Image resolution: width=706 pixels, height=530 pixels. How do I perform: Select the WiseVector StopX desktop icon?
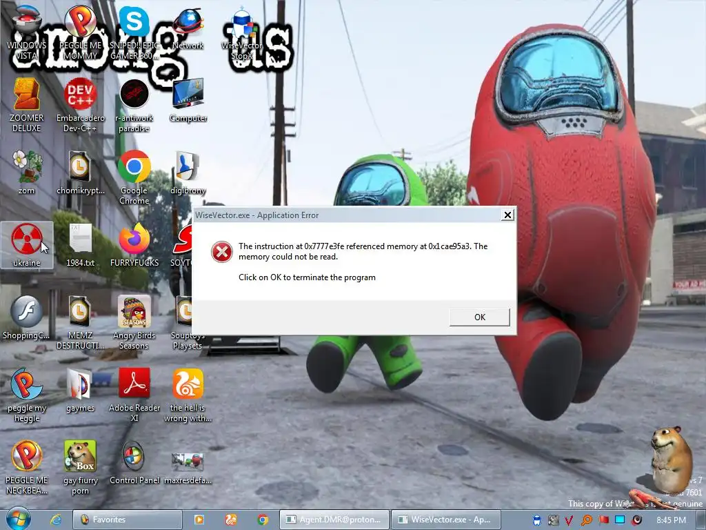(242, 34)
